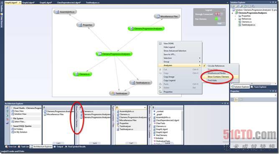Open Class View in Architecture Explorer

(x=19, y=111)
